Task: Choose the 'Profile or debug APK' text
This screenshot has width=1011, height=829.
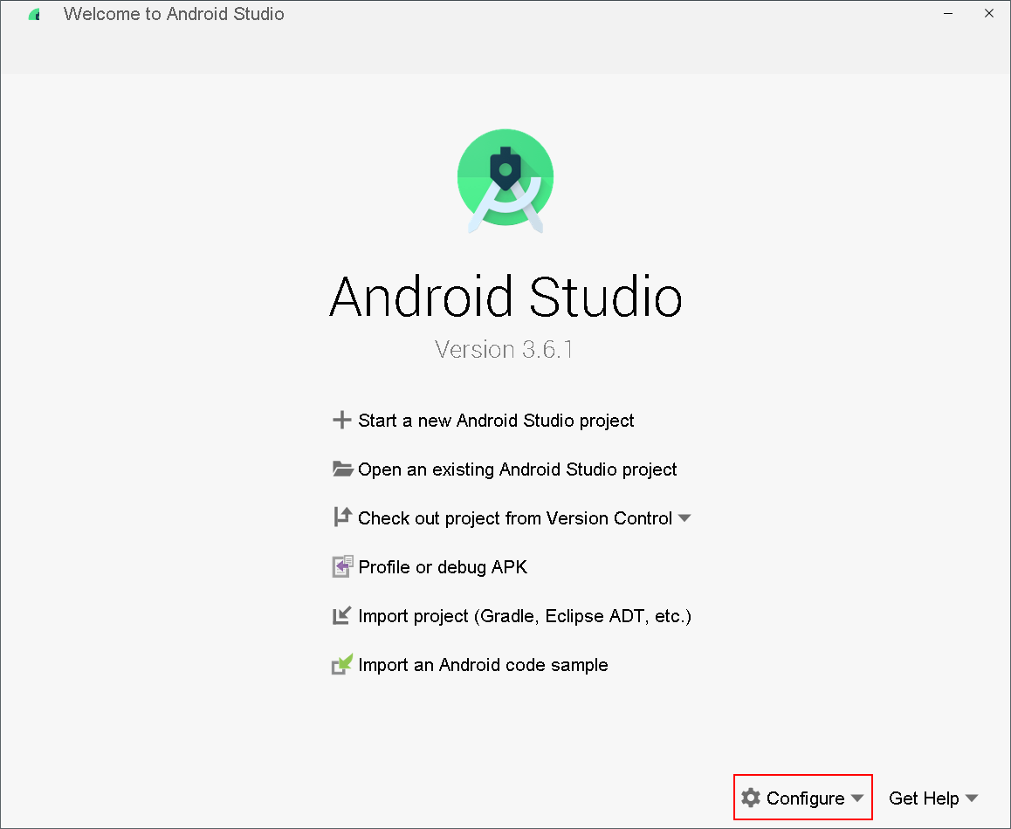Action: coord(443,567)
